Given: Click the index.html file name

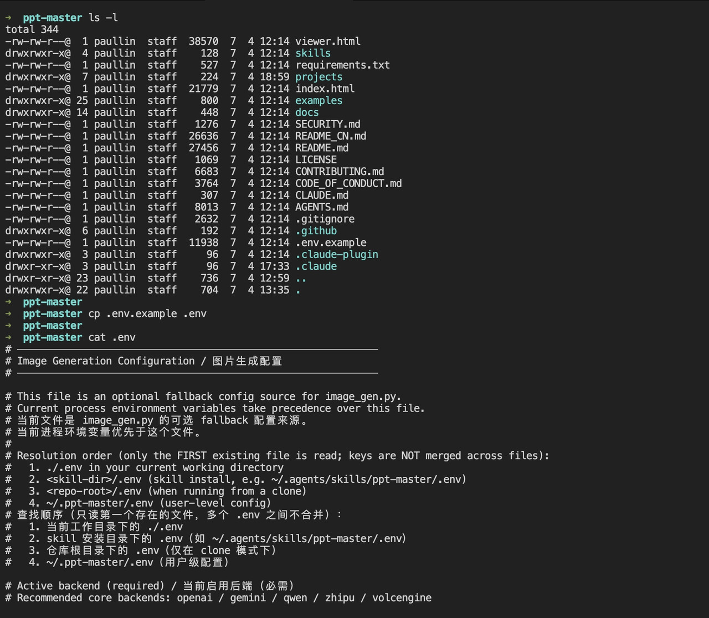Looking at the screenshot, I should (x=325, y=89).
